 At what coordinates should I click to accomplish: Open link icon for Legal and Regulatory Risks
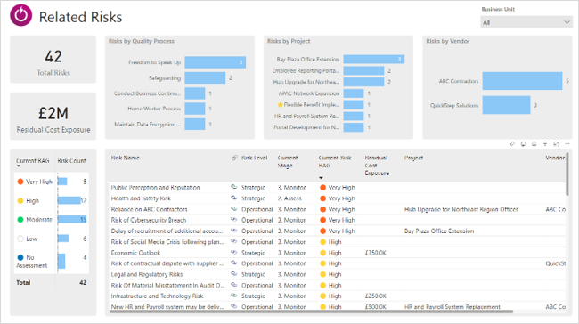point(233,274)
